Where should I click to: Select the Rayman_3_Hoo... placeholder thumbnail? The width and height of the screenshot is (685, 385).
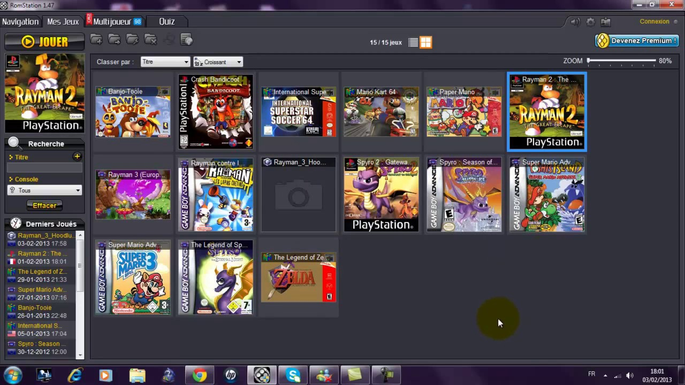click(299, 195)
